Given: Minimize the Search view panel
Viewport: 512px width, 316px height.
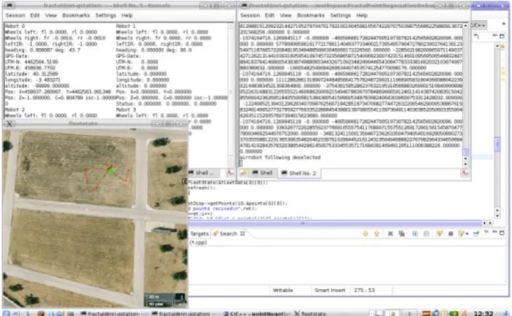Looking at the screenshot, I should (495, 232).
